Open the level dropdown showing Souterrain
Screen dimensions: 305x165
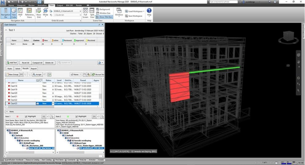pyautogui.click(x=67, y=15)
